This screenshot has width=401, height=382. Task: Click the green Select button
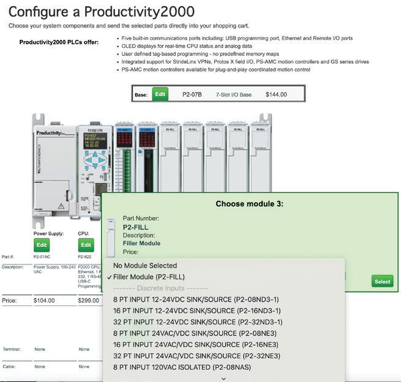coord(383,282)
